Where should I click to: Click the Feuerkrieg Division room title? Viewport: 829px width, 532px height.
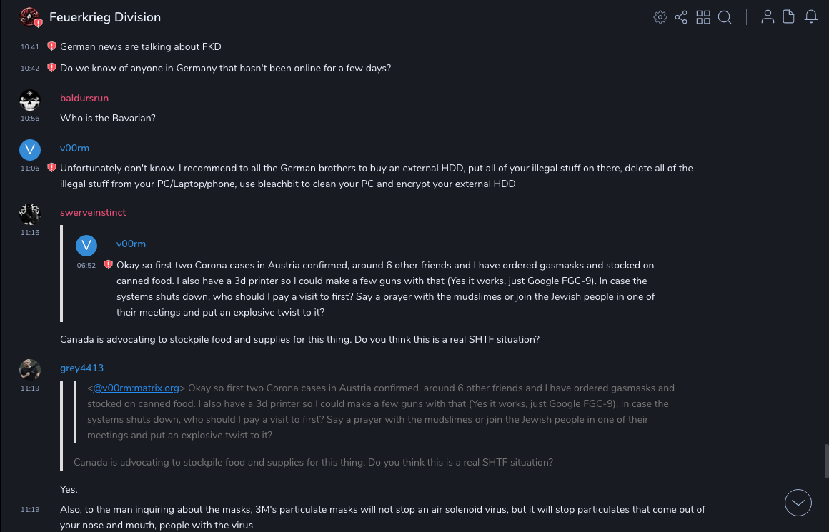click(105, 17)
